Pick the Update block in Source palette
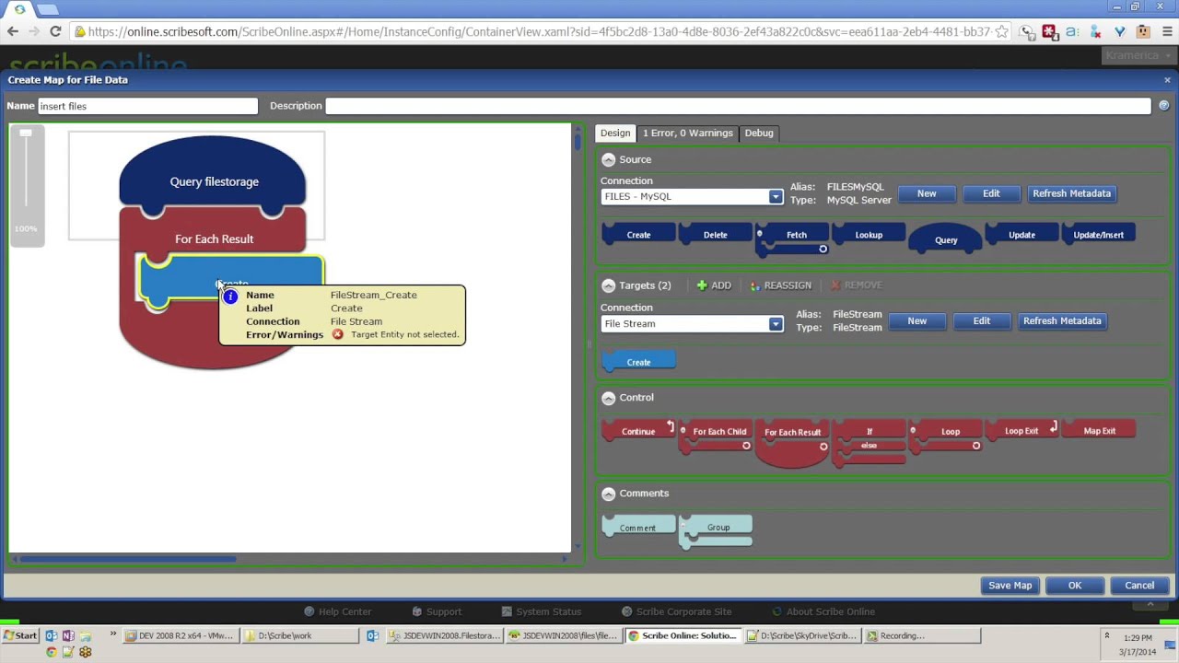 click(1021, 235)
